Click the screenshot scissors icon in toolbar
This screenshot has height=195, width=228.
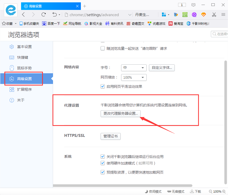pyautogui.click(x=214, y=15)
